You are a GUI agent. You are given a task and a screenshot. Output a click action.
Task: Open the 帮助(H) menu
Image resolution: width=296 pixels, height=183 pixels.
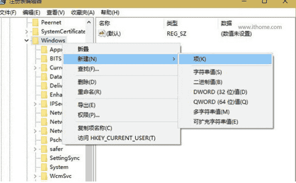pyautogui.click(x=110, y=12)
